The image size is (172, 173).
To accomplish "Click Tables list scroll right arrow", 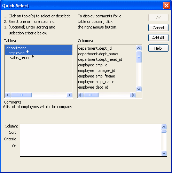I will (x=69, y=95).
